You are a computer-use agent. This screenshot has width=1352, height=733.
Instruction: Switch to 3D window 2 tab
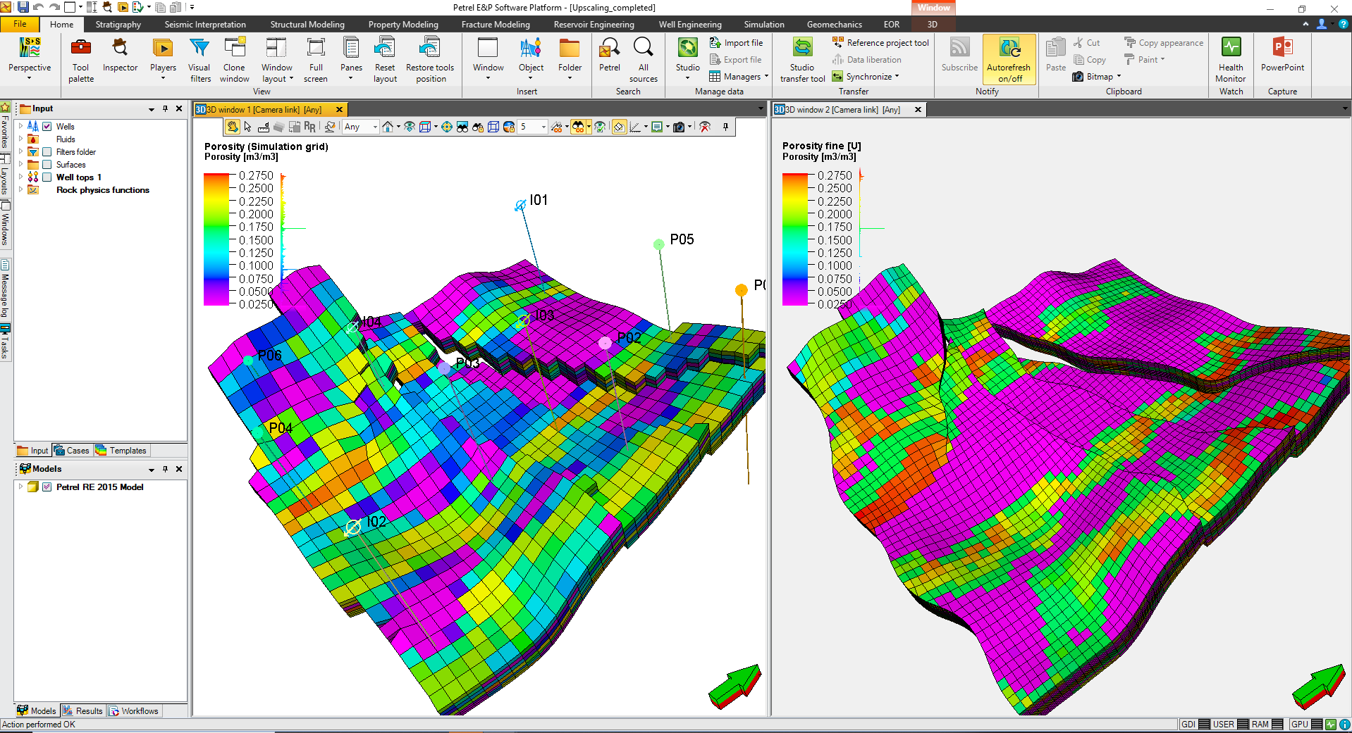842,110
